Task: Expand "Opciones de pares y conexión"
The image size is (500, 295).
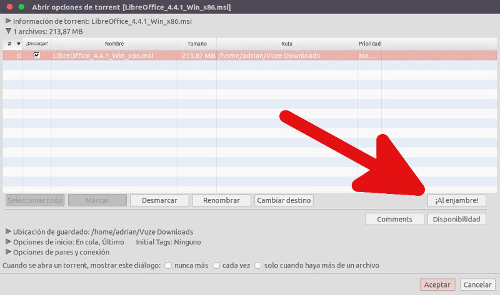Action: tap(7, 252)
